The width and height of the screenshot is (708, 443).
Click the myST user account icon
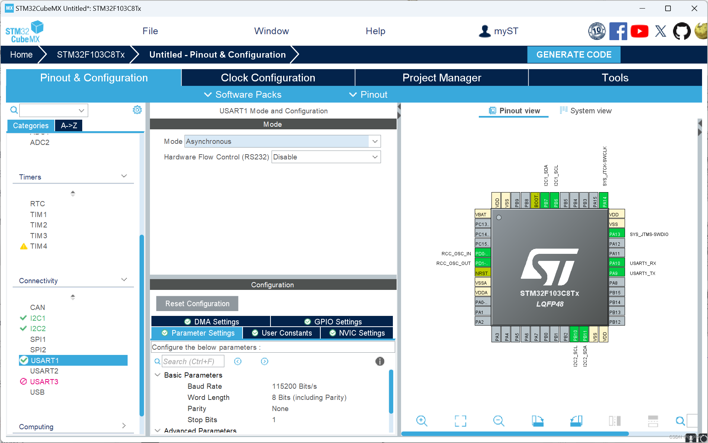pos(485,31)
